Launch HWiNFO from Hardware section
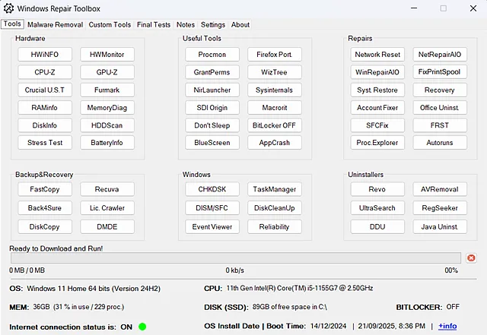487x335 pixels. [x=45, y=55]
